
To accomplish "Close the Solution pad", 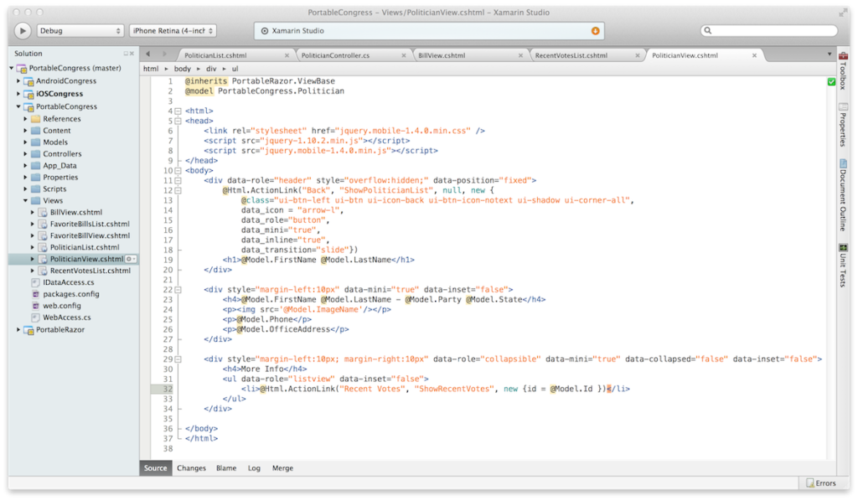I will (132, 54).
